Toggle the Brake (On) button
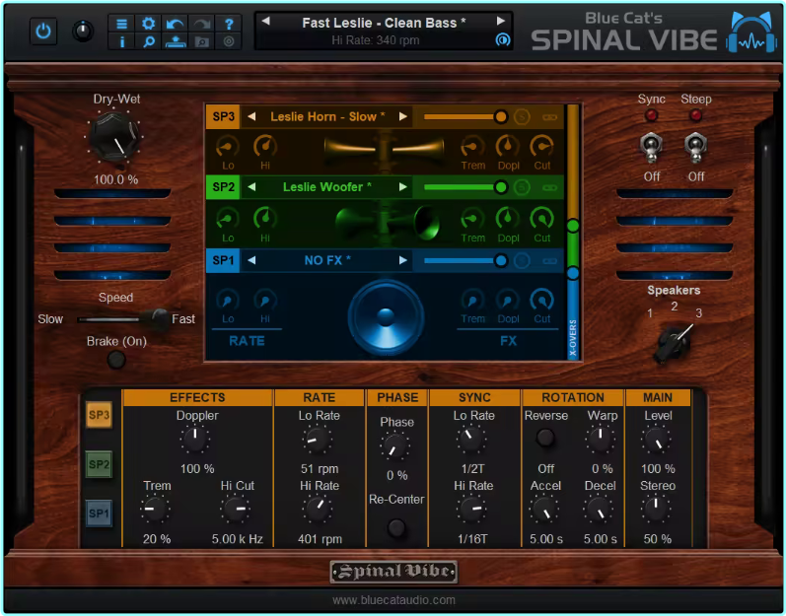786x616 pixels. [116, 360]
